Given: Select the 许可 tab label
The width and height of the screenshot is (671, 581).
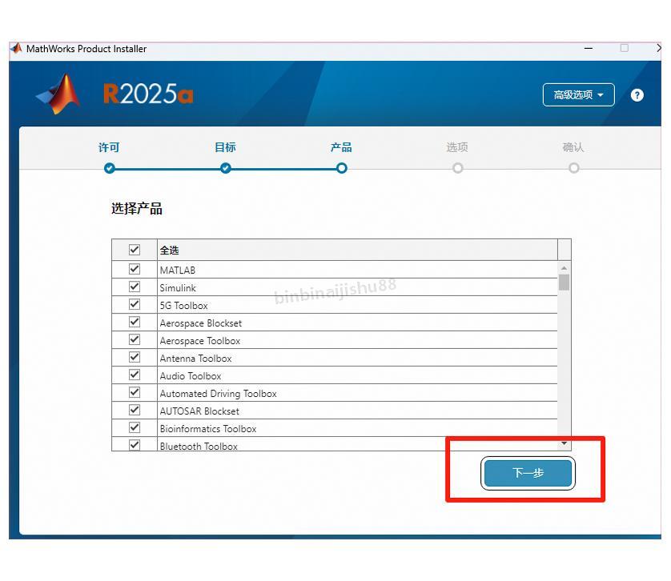Looking at the screenshot, I should coord(108,147).
